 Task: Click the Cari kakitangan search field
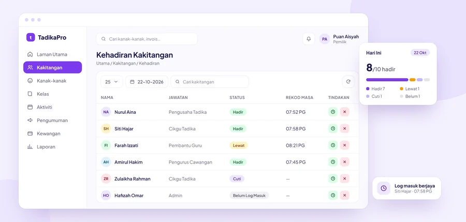click(x=210, y=82)
